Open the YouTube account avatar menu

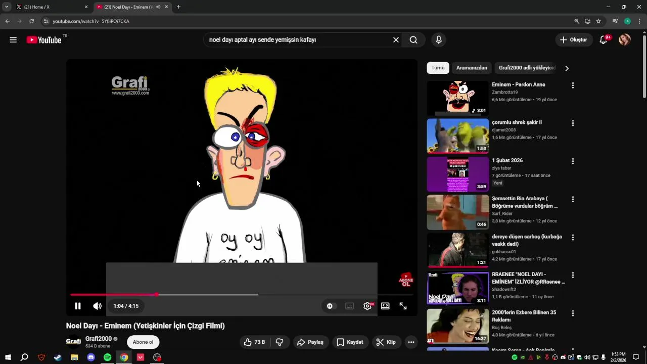point(625,40)
